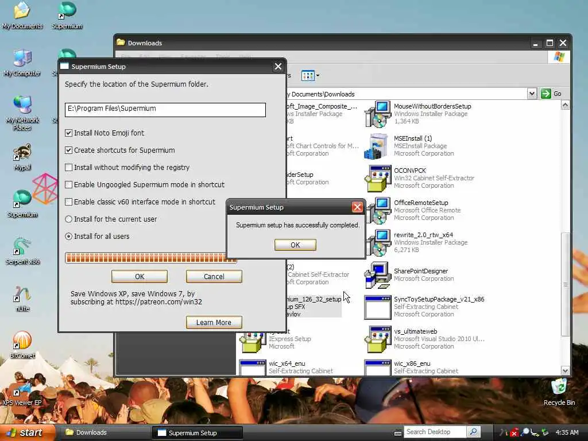Click the red security shield tray icon
The image size is (588, 441).
[514, 432]
